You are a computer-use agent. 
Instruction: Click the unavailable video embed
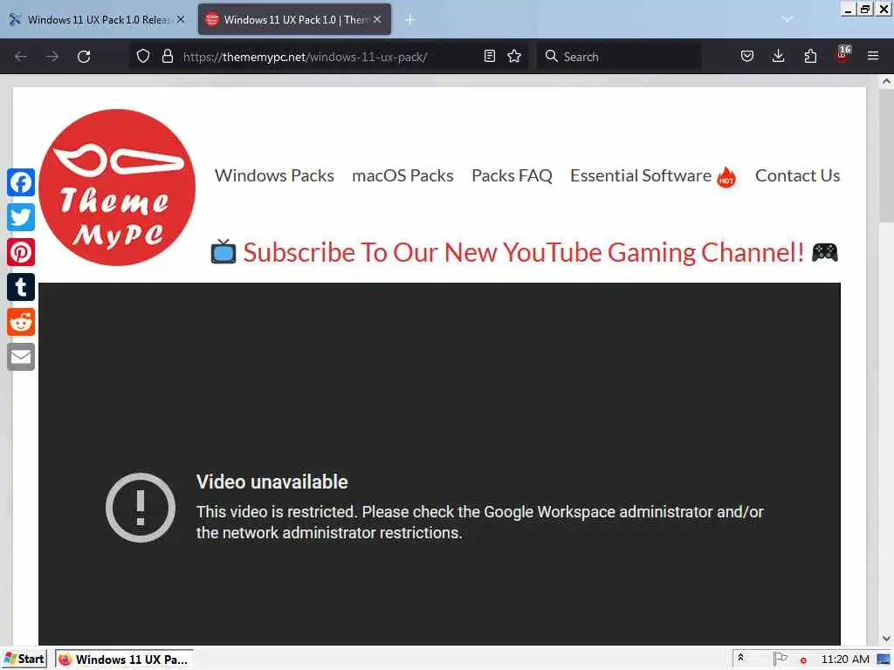pyautogui.click(x=440, y=464)
